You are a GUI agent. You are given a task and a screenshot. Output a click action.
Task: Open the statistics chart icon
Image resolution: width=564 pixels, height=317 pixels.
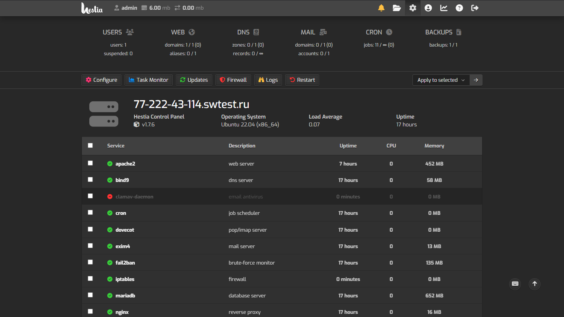point(444,8)
